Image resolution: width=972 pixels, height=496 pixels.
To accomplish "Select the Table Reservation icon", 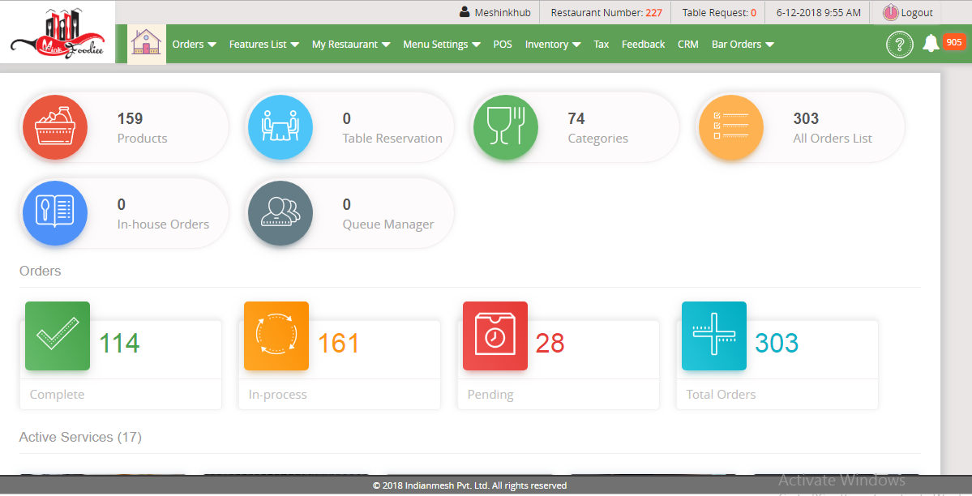I will pyautogui.click(x=280, y=127).
